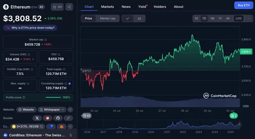
Task: Go to the Holders tab
Action: (x=160, y=7)
